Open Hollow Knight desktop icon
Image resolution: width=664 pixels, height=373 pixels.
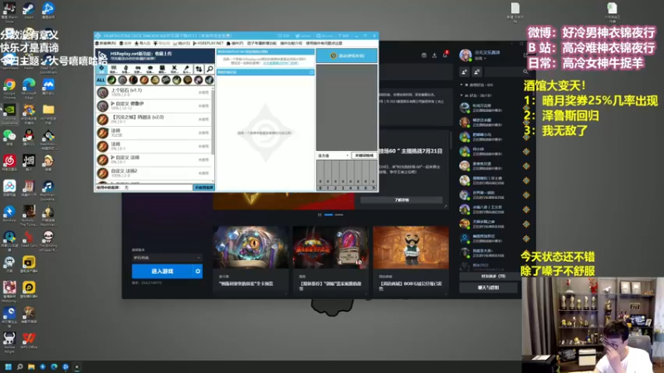(x=9, y=342)
